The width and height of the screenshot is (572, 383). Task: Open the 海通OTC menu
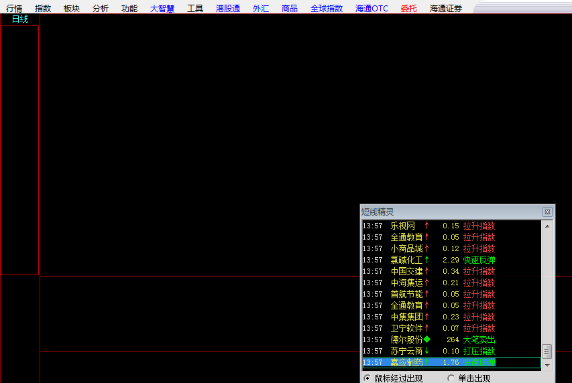pos(371,9)
